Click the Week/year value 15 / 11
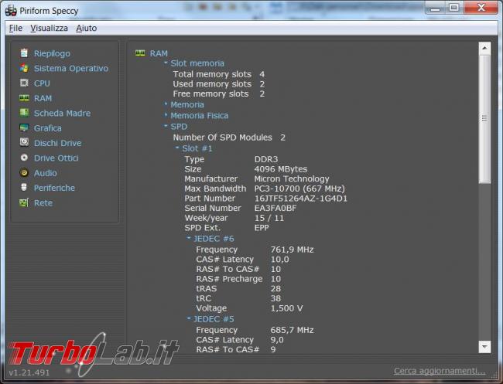This screenshot has width=503, height=384. coord(269,218)
